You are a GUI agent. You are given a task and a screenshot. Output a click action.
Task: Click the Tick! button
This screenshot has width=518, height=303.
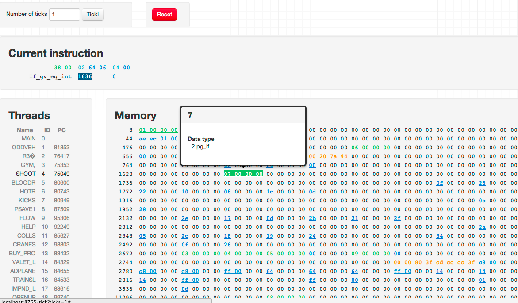pos(92,15)
